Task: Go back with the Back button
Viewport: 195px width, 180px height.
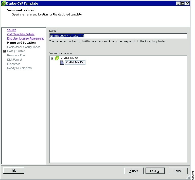Action: pos(134,171)
